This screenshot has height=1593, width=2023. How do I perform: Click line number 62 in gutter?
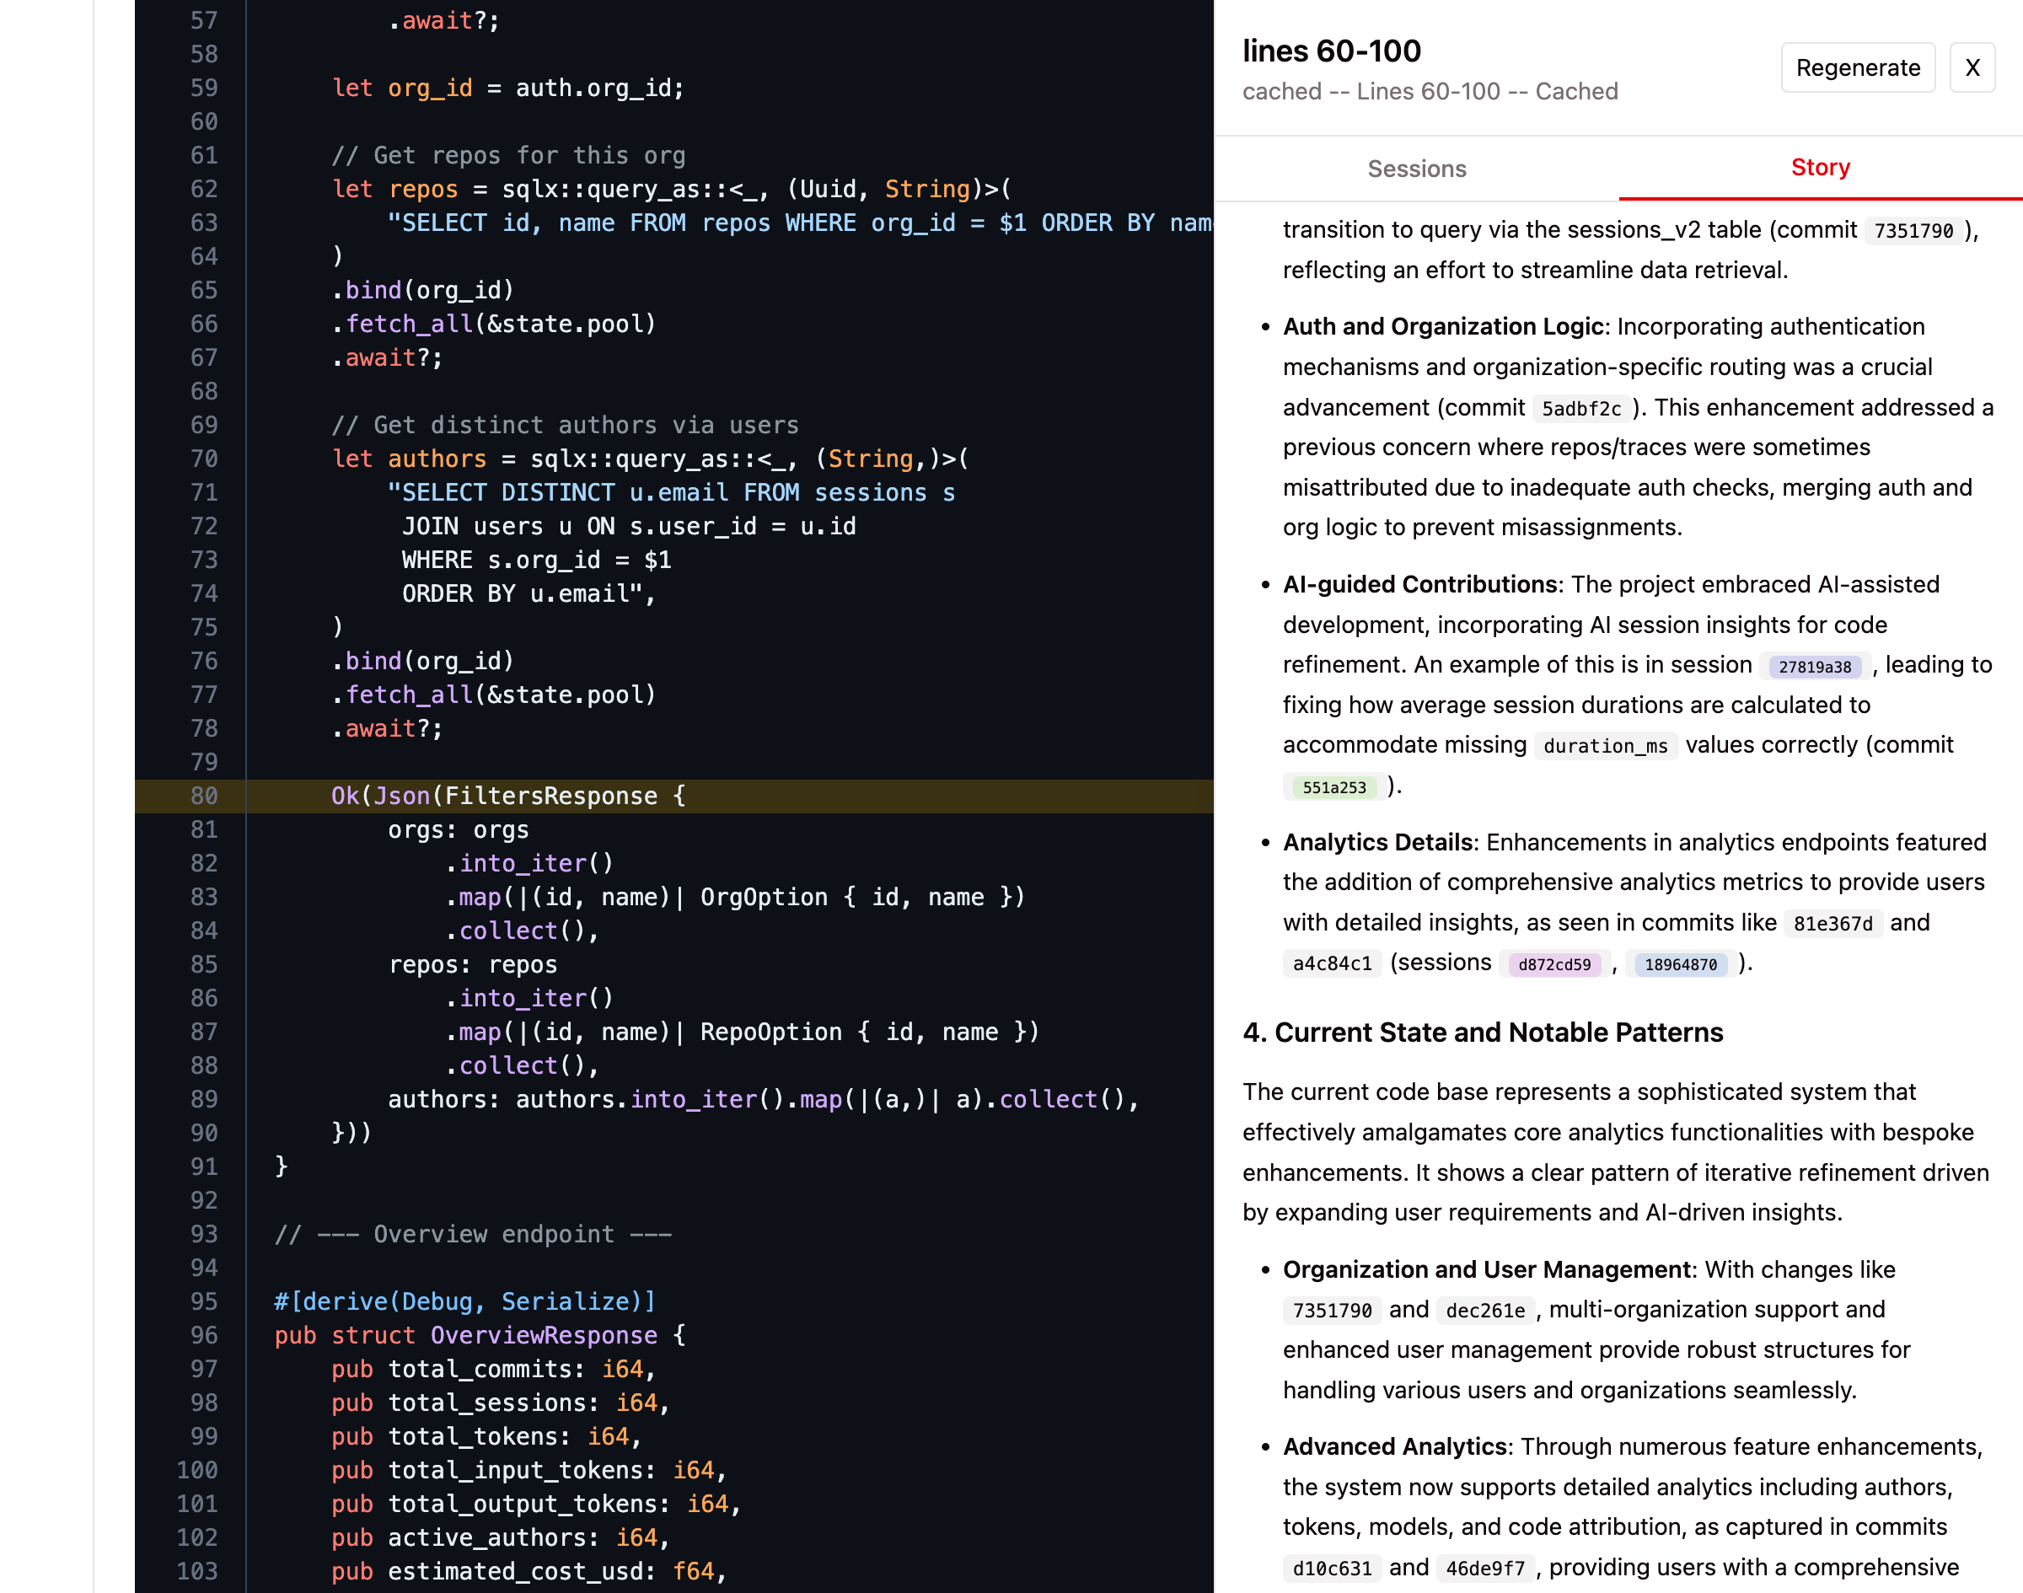coord(203,190)
